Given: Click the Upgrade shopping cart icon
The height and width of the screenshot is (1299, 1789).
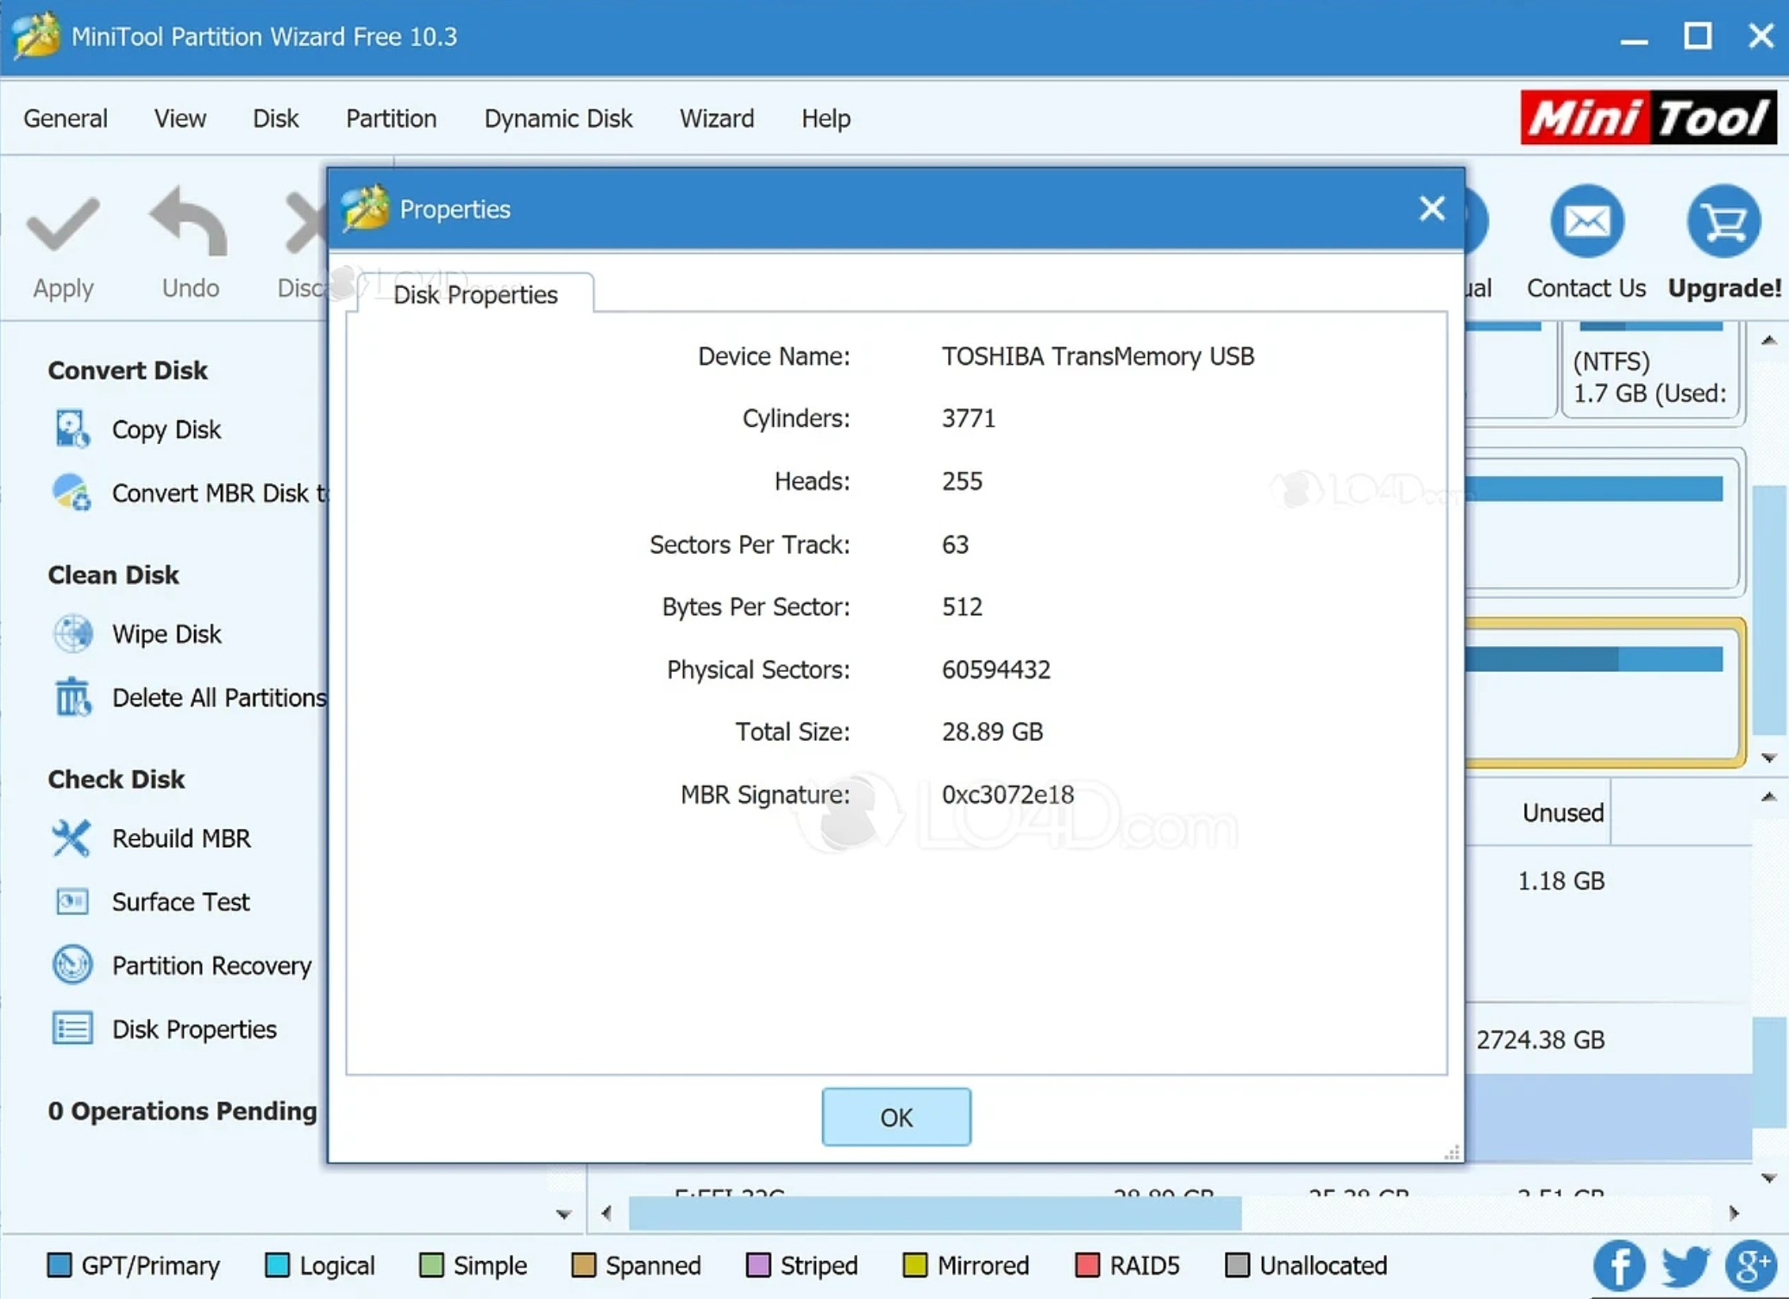Looking at the screenshot, I should point(1723,222).
